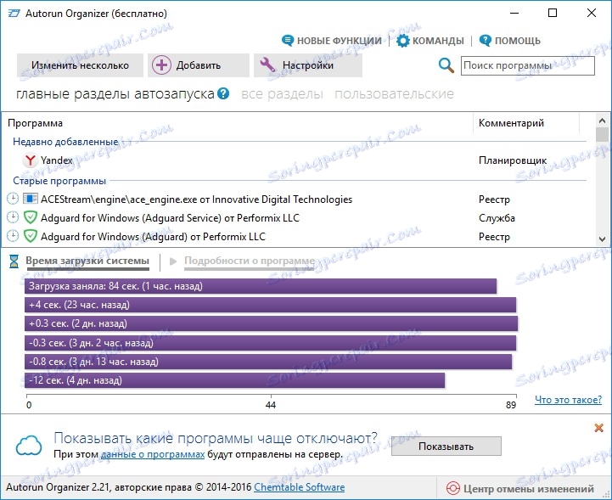Click the Изменить несколько button
Screen dimensions: 612x500
[80, 65]
